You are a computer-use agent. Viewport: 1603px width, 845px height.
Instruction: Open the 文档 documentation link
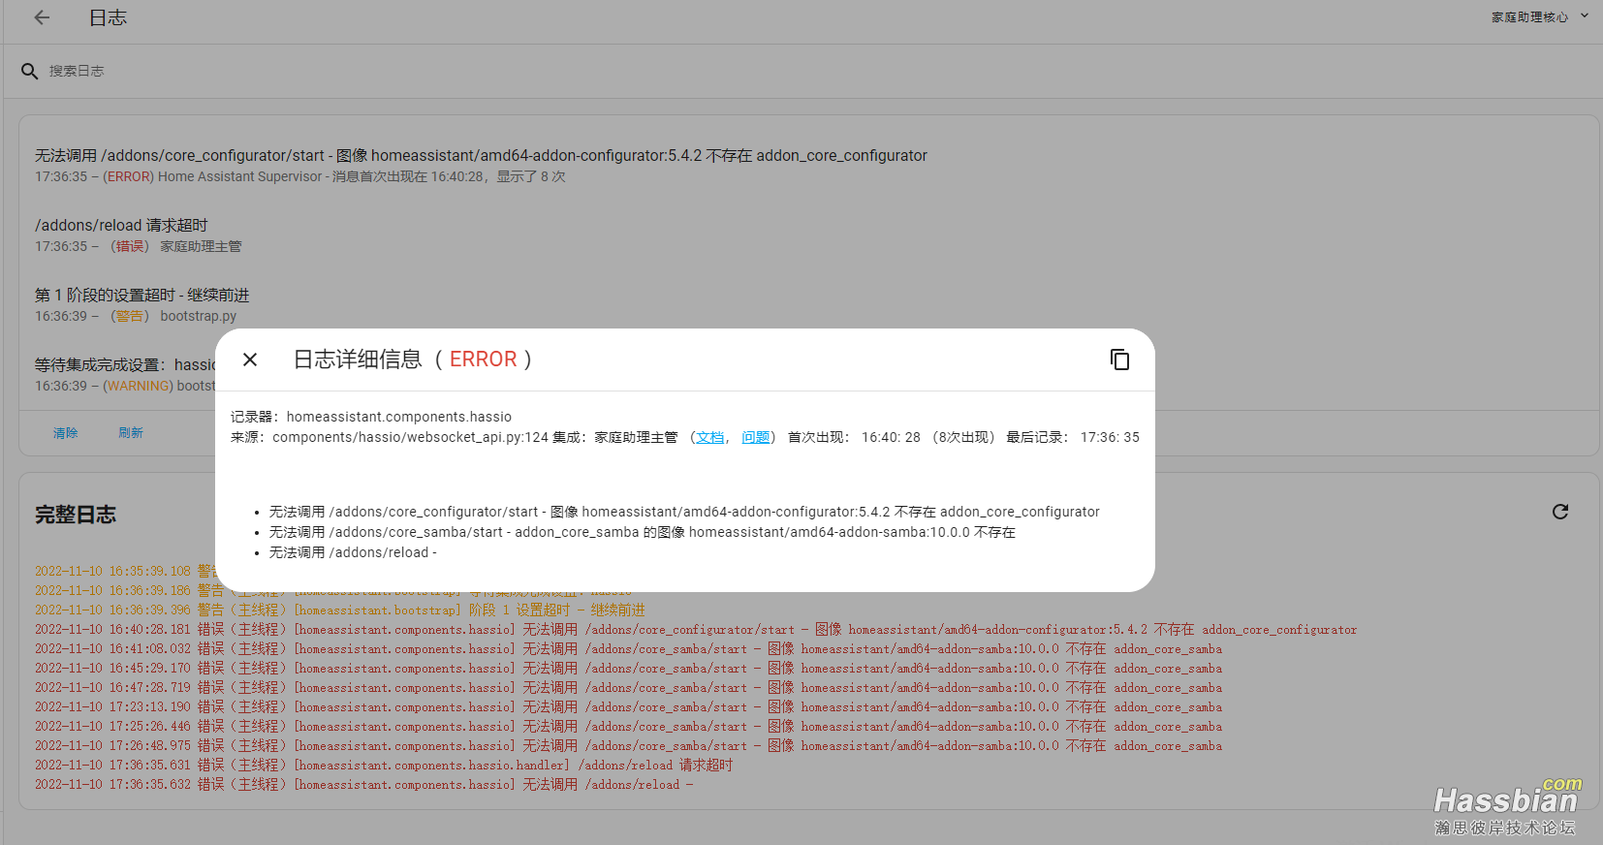coord(710,437)
